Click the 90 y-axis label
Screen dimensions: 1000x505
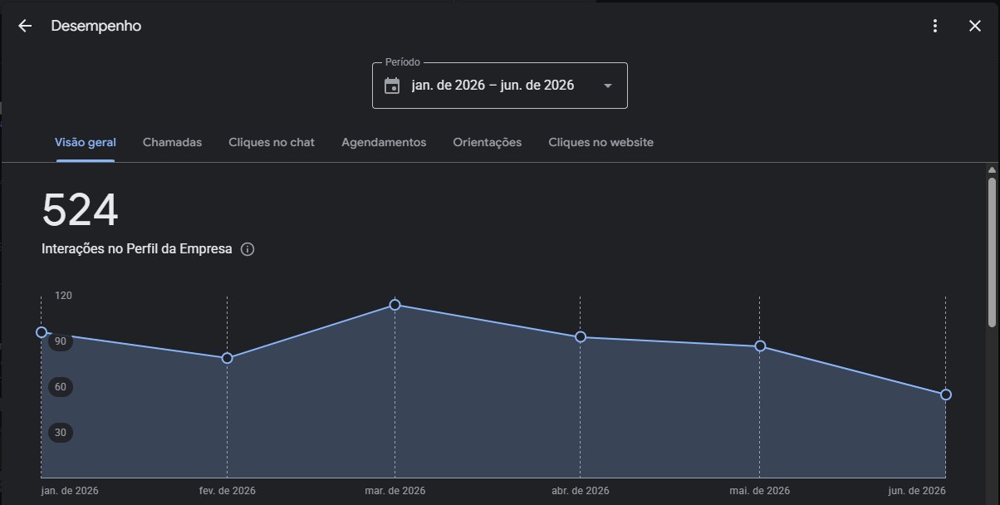[60, 341]
